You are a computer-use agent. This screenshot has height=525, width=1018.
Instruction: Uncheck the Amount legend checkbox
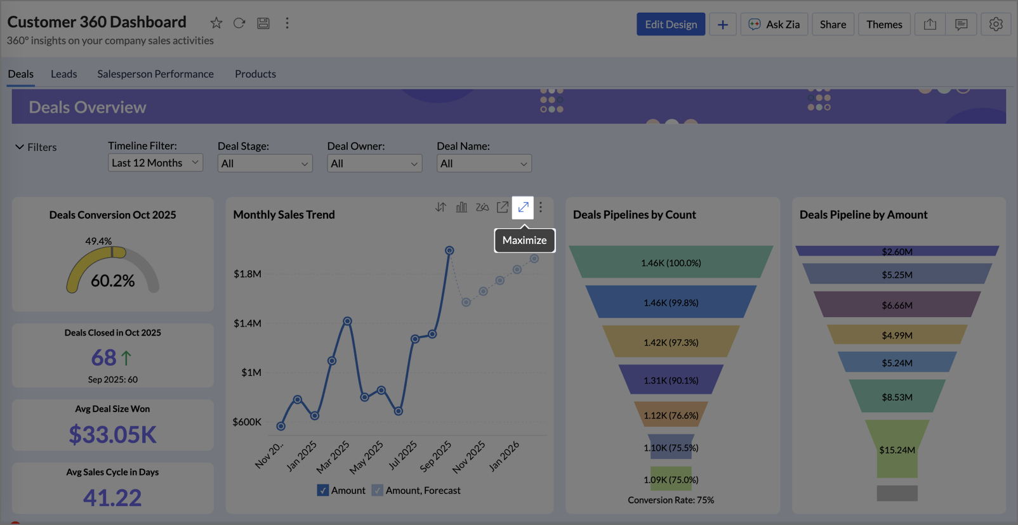click(x=323, y=491)
